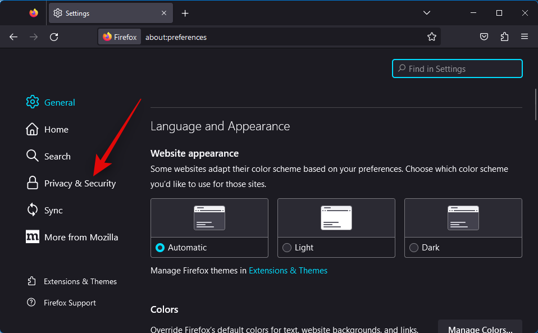Open the Save to Pocket icon
The width and height of the screenshot is (538, 333).
[484, 37]
